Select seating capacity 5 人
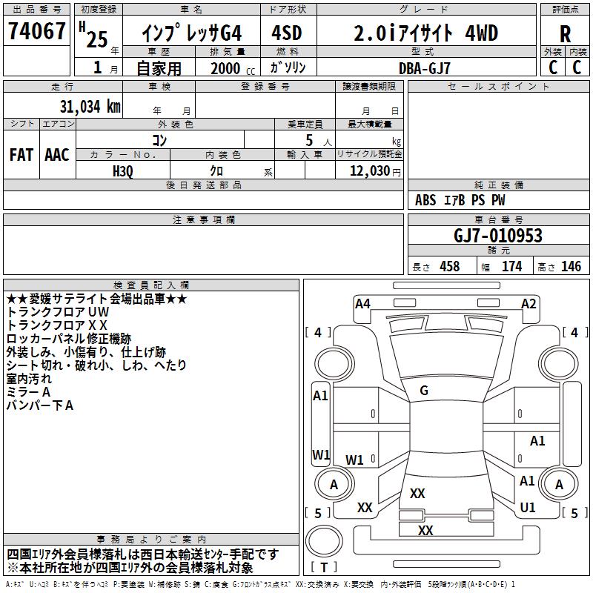Screen dimensions: 593x593 pyautogui.click(x=318, y=141)
